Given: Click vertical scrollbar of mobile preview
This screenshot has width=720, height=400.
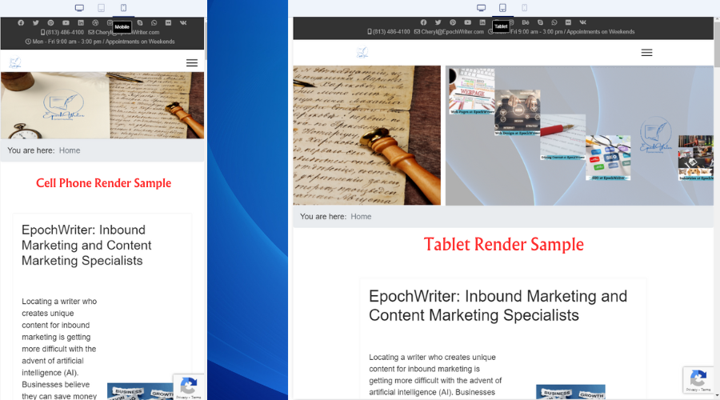Looking at the screenshot, I should tap(206, 41).
